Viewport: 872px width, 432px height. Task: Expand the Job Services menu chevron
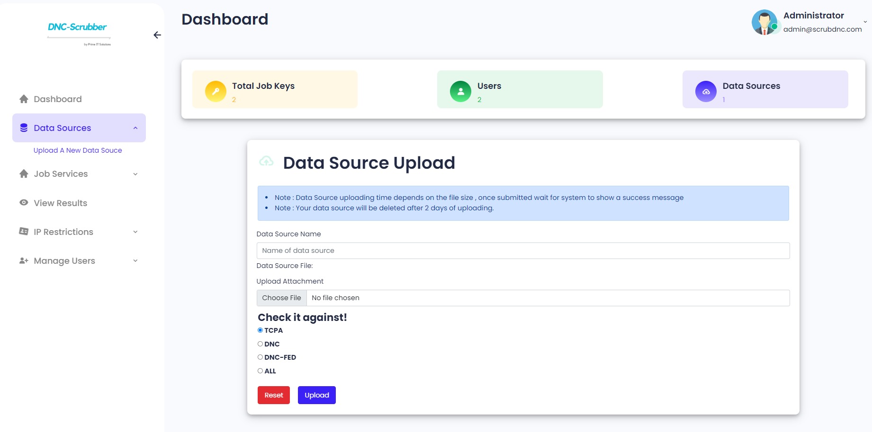135,174
